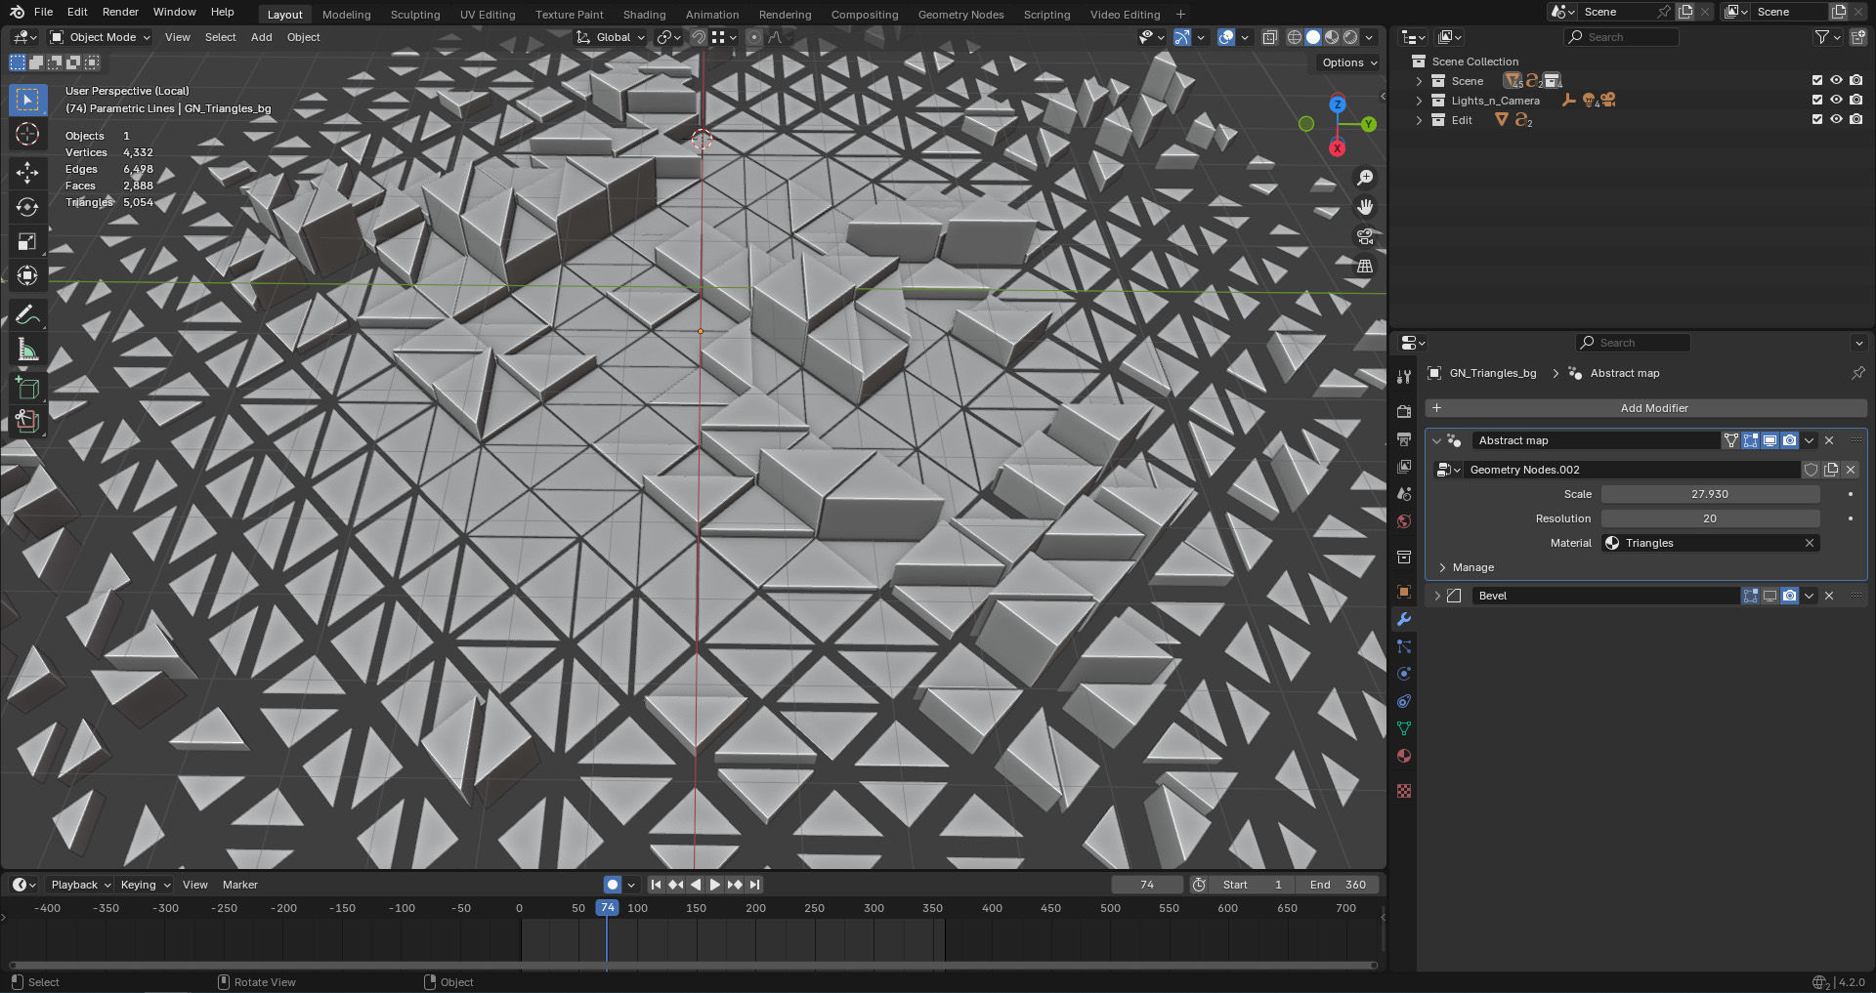Open Physics properties tab
Screen dimensions: 1876x993
pyautogui.click(x=1404, y=674)
